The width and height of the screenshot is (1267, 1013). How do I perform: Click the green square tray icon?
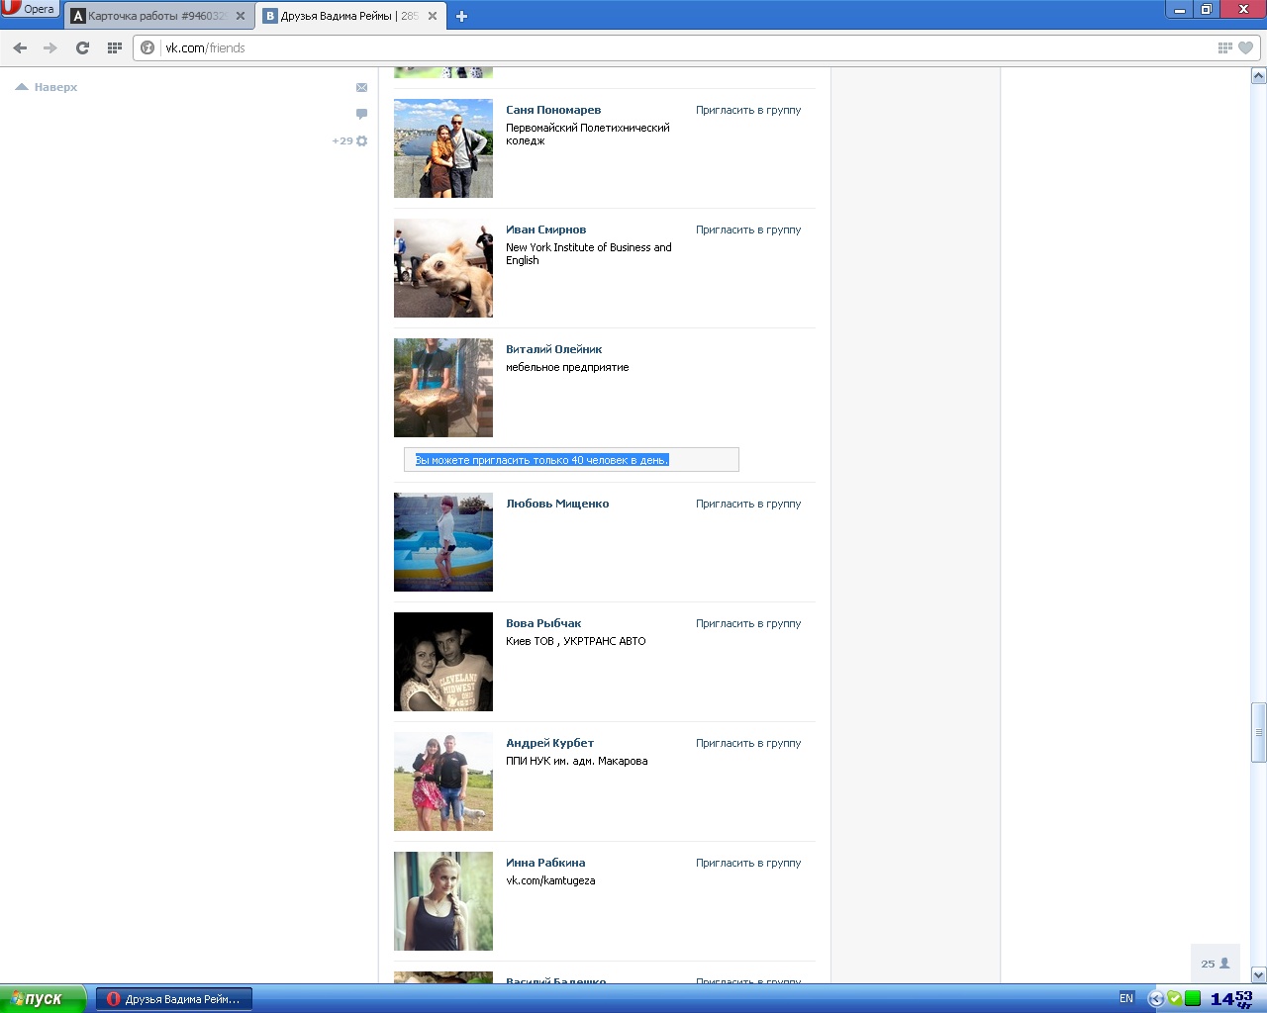click(1193, 998)
